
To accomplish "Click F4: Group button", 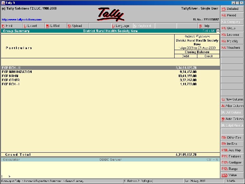I will point(232,28).
